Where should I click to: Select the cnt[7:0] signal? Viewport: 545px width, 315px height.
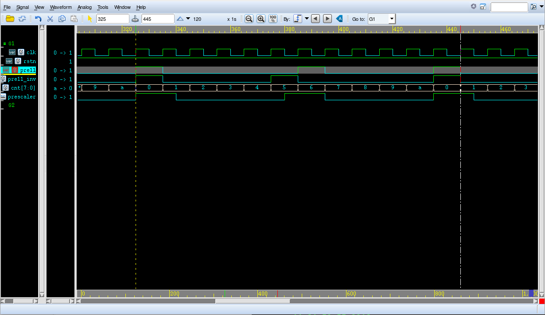pyautogui.click(x=23, y=88)
